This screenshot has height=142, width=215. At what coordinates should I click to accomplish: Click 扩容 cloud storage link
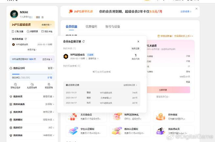pos(50,77)
